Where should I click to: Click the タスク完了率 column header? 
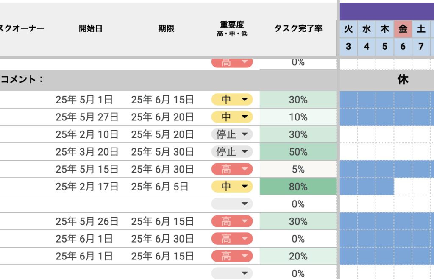point(298,28)
